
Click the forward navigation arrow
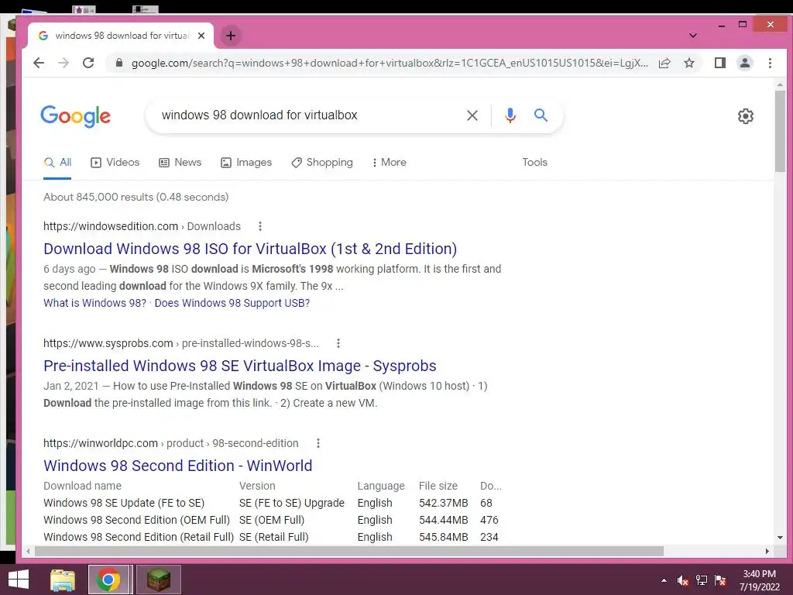(64, 63)
